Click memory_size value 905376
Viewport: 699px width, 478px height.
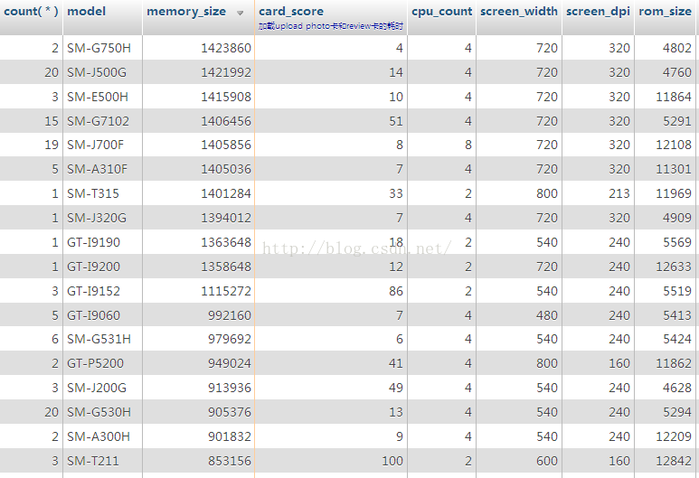(x=230, y=412)
